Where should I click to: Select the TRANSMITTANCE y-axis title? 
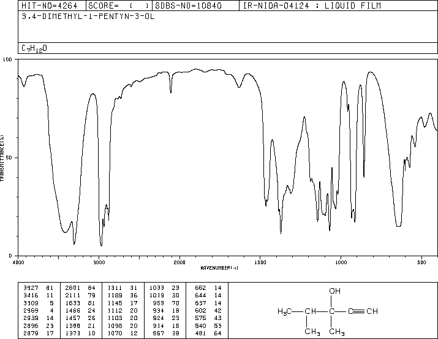click(2, 158)
